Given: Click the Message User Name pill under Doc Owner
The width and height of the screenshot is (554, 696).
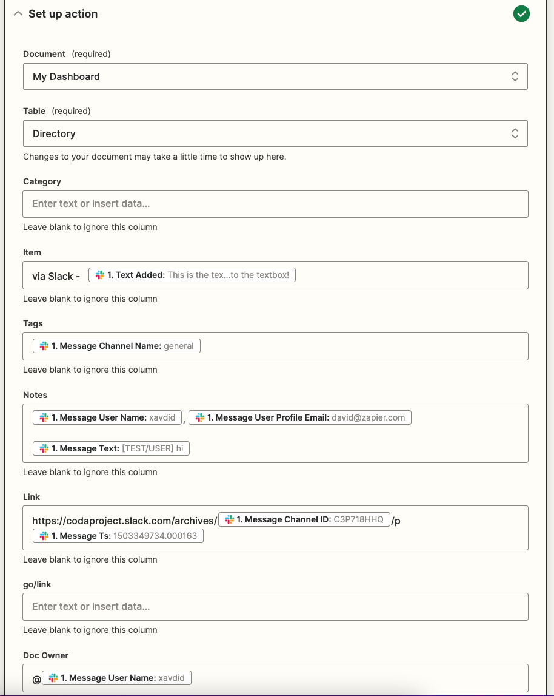Looking at the screenshot, I should coord(116,677).
